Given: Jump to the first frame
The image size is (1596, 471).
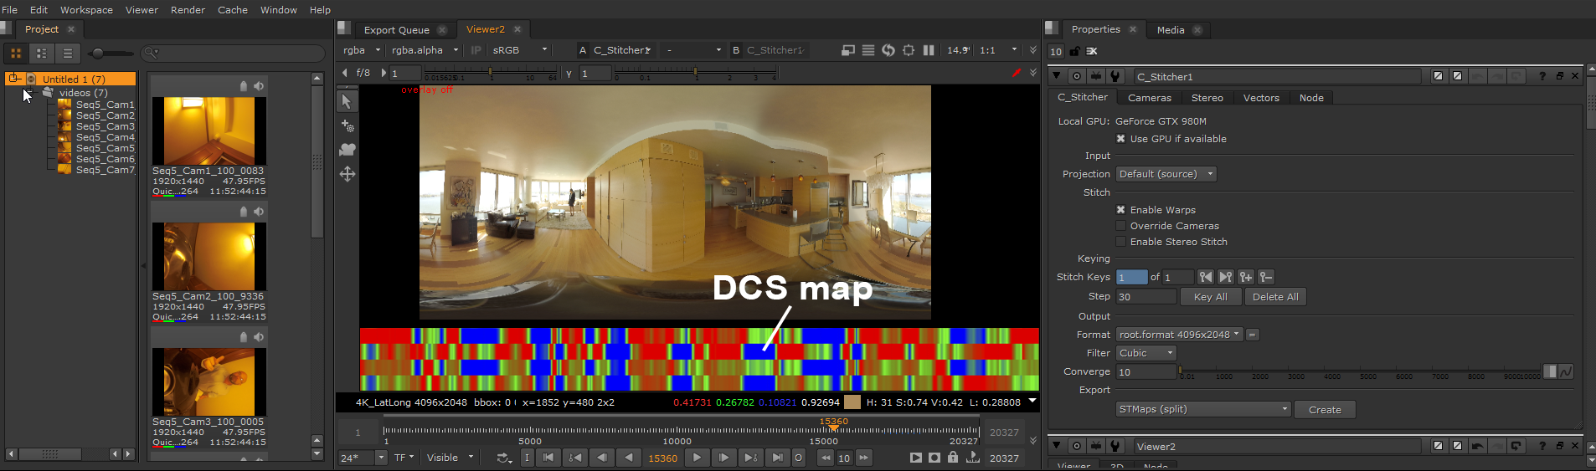Looking at the screenshot, I should pyautogui.click(x=548, y=458).
